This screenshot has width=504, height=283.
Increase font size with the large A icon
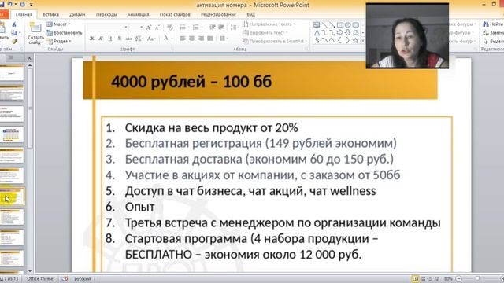149,28
